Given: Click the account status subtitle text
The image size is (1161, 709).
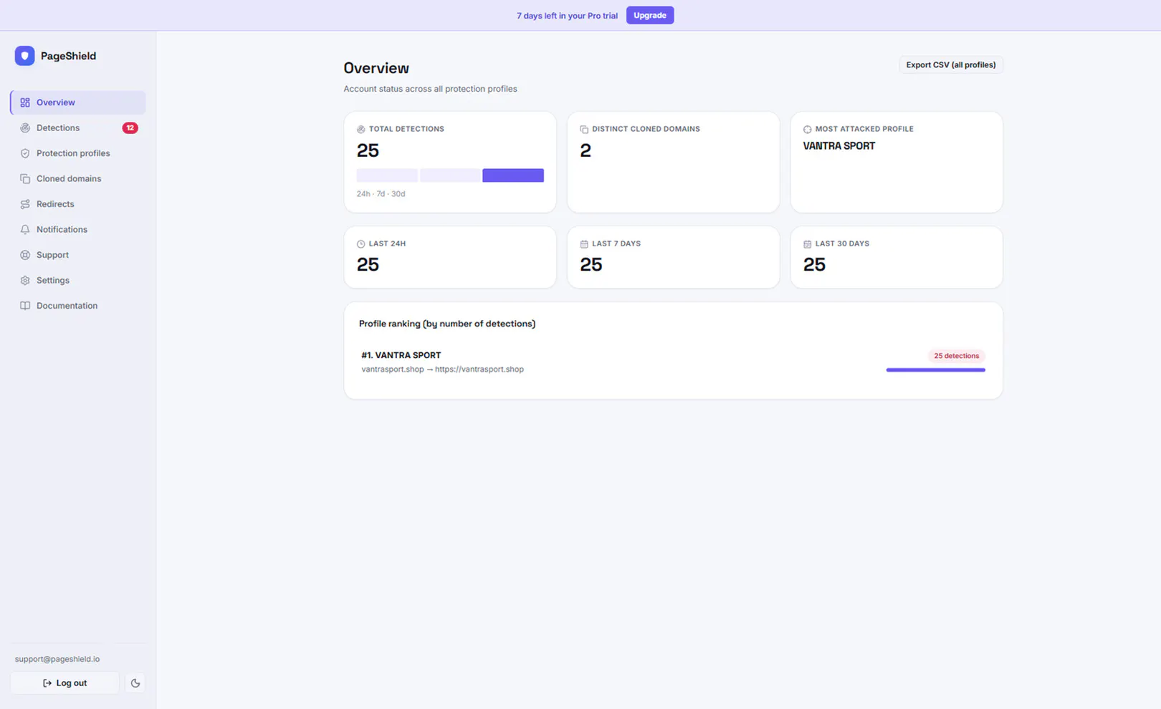Looking at the screenshot, I should pyautogui.click(x=430, y=89).
